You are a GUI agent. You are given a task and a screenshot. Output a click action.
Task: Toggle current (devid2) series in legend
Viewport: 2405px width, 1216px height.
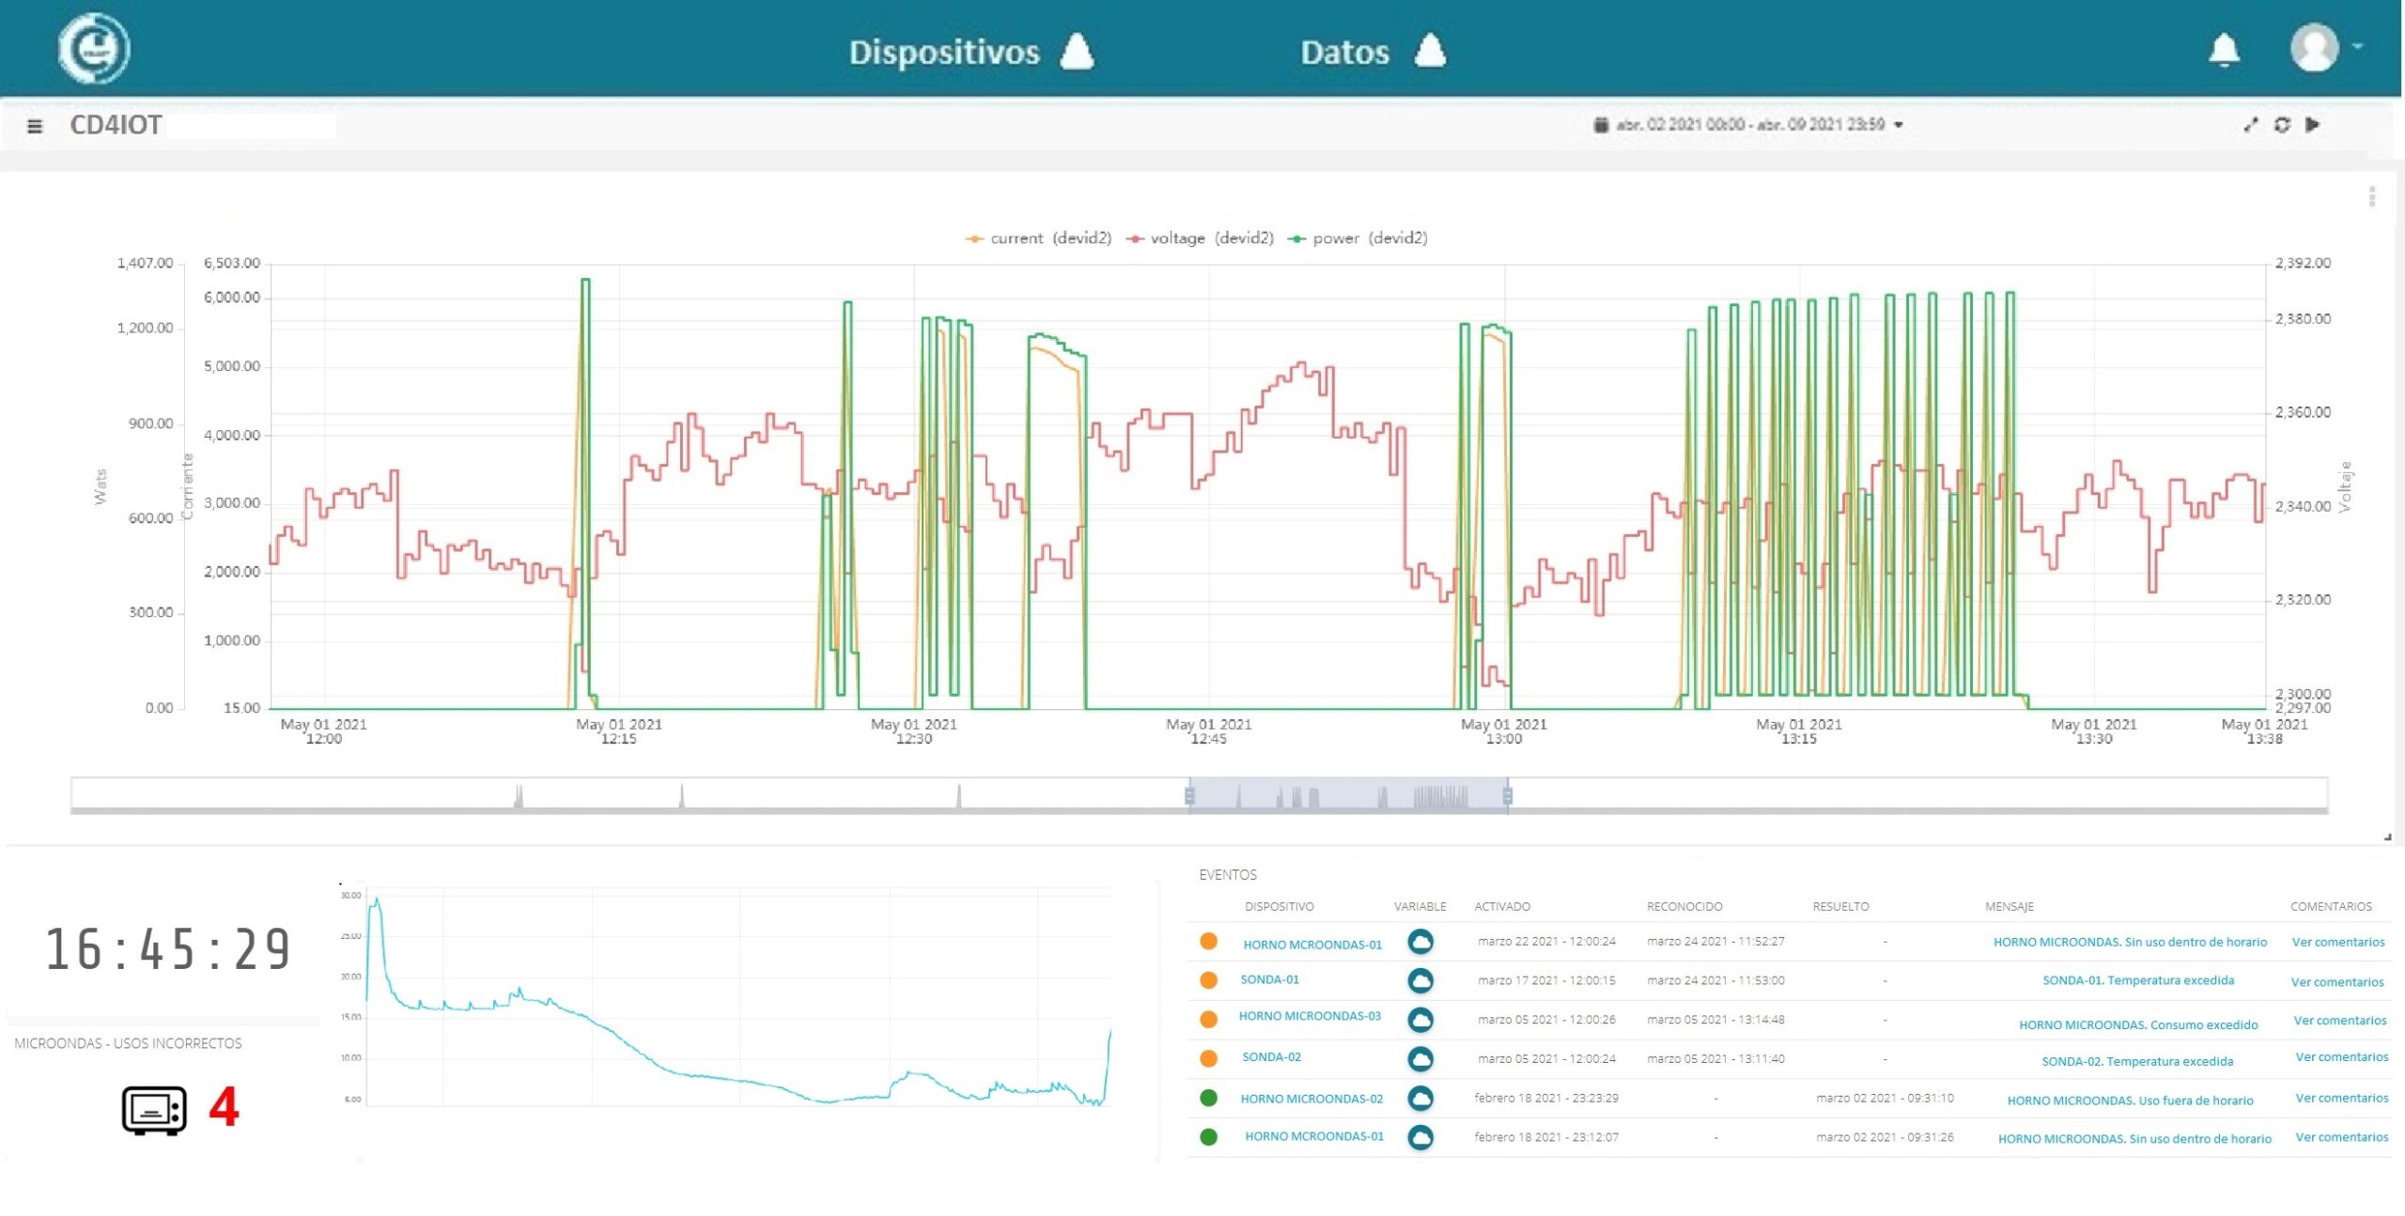pyautogui.click(x=1038, y=239)
